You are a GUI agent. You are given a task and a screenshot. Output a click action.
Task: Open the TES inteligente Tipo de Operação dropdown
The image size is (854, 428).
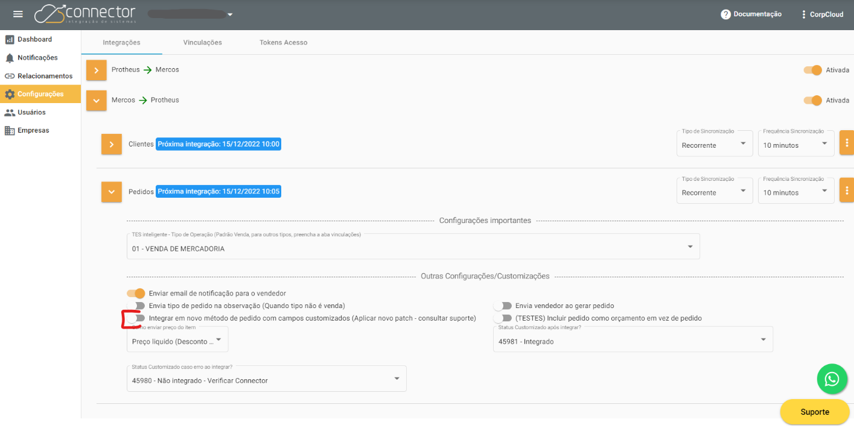[413, 246]
